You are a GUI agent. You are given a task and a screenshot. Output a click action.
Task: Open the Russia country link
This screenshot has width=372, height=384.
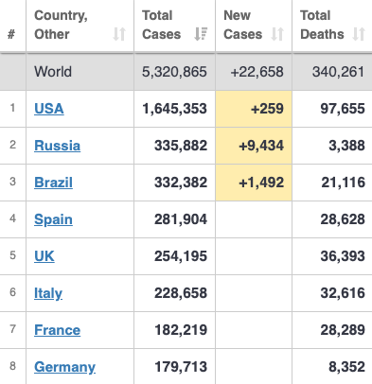click(57, 146)
